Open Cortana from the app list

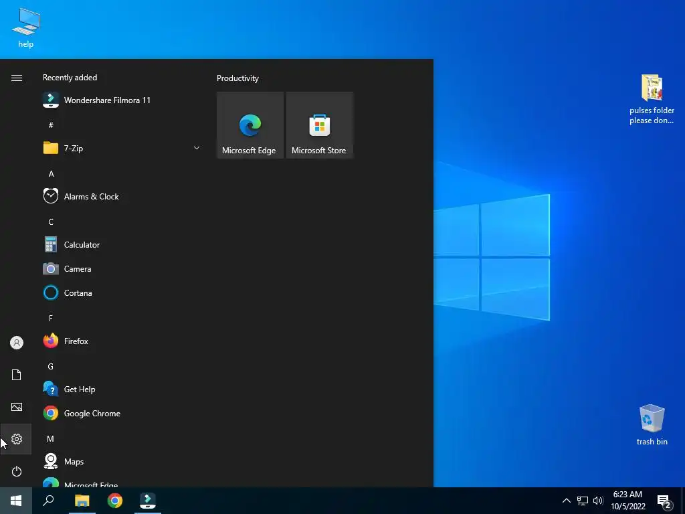coord(122,293)
